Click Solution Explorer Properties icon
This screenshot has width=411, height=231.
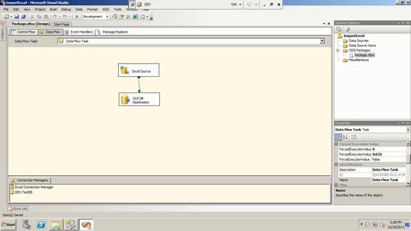[339, 29]
